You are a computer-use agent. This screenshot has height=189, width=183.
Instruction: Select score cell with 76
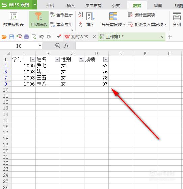(96, 71)
